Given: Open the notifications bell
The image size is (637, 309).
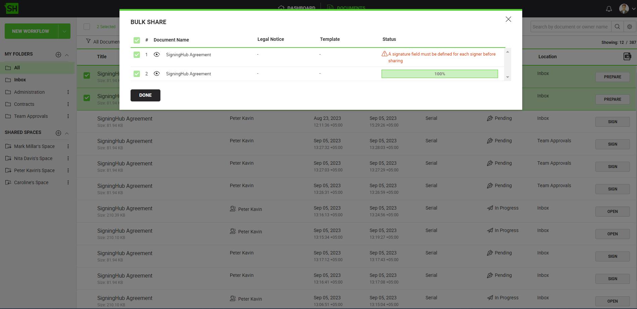Looking at the screenshot, I should (x=609, y=9).
